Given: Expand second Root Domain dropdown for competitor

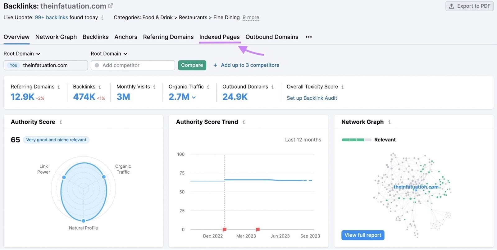Looking at the screenshot, I should click(x=109, y=54).
